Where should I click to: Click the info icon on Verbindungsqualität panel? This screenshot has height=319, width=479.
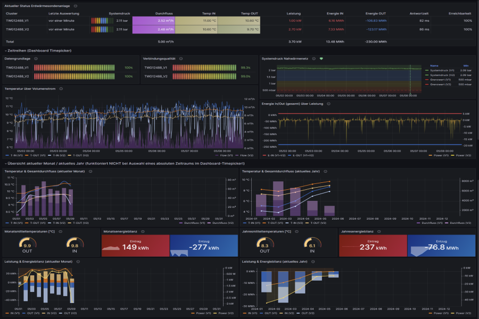tap(180, 58)
